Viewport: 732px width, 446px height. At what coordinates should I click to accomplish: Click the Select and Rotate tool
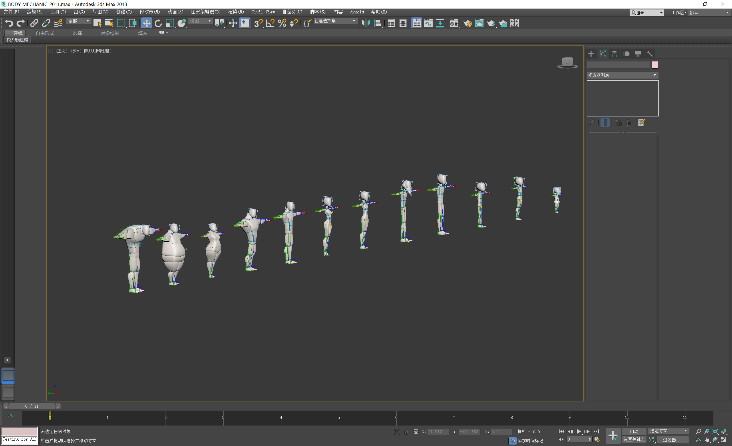(x=158, y=23)
